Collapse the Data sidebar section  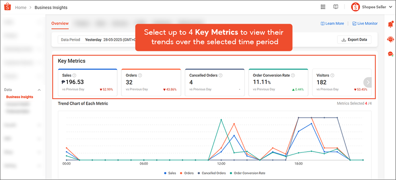(x=39, y=90)
